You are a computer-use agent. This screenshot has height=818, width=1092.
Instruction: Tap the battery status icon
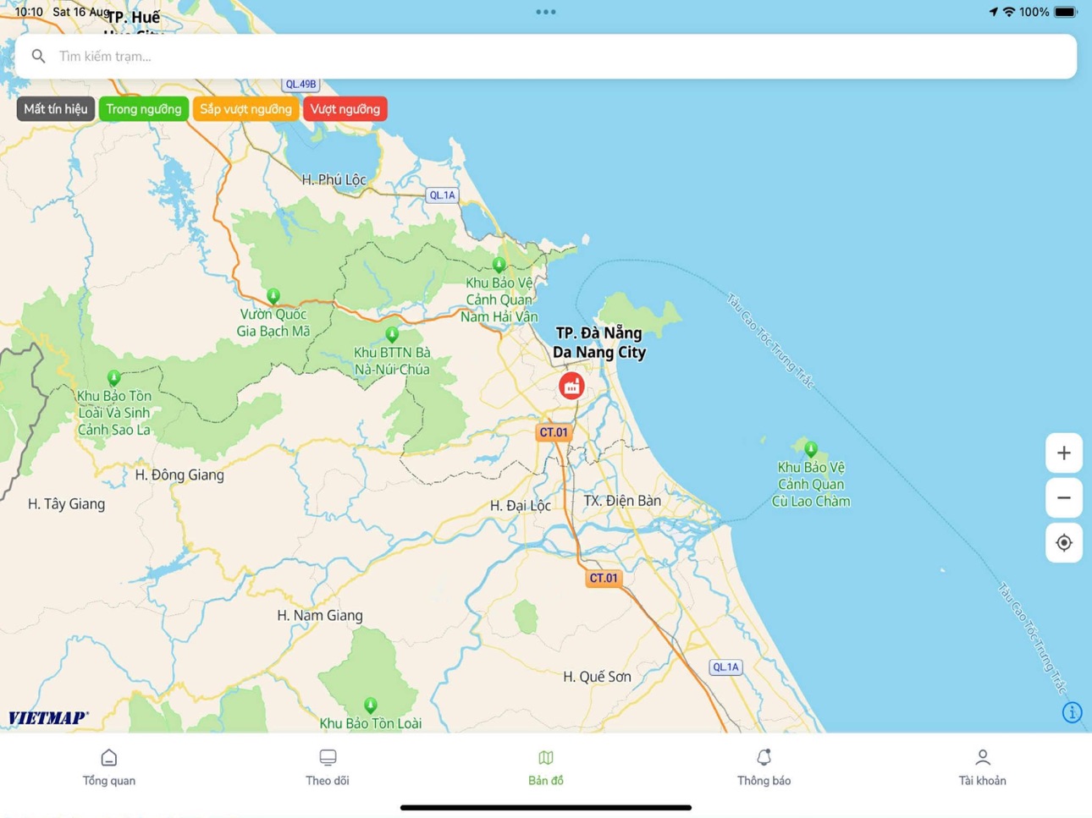pos(1066,12)
